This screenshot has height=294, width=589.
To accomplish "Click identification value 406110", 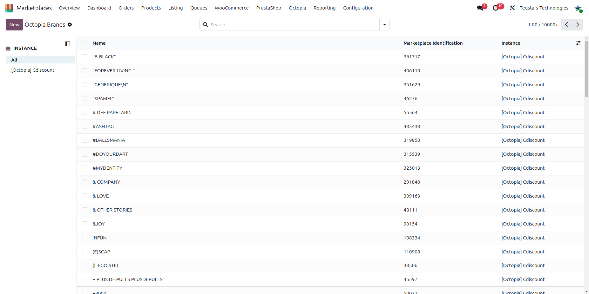I will coord(412,71).
